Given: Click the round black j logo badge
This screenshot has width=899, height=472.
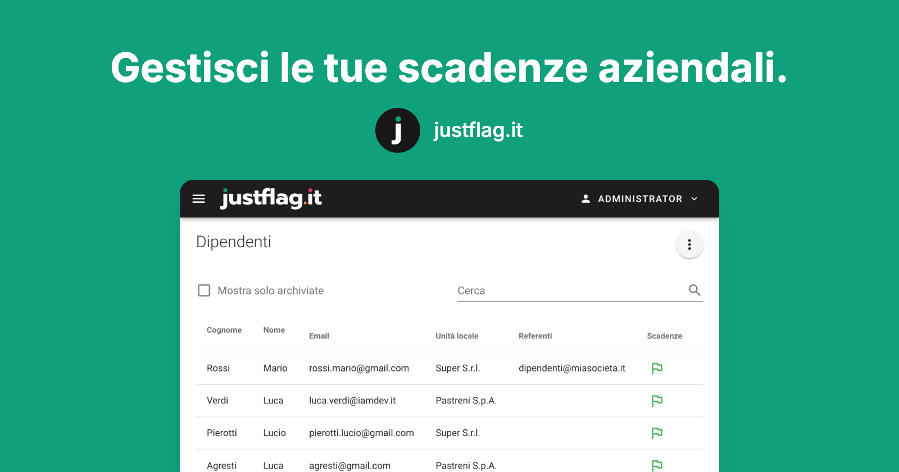Looking at the screenshot, I should [398, 130].
